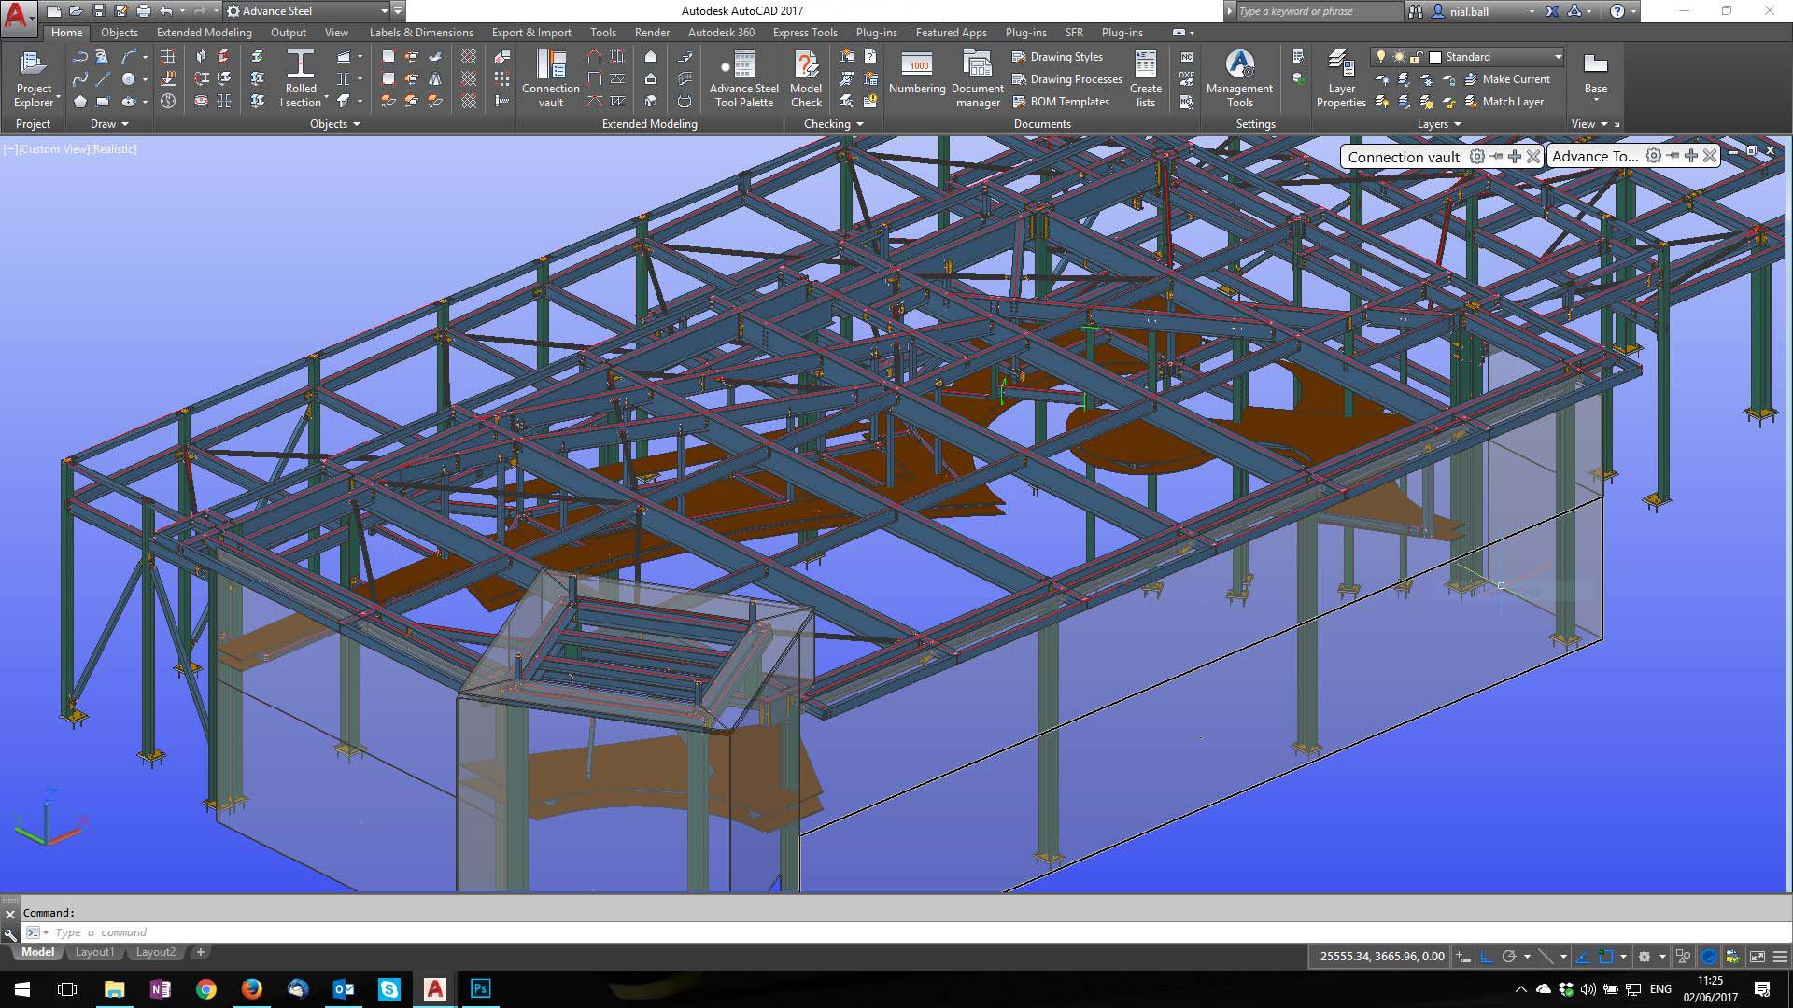Open the Customize Quick Access Toolbar arrow
The height and width of the screenshot is (1008, 1793).
point(398,11)
